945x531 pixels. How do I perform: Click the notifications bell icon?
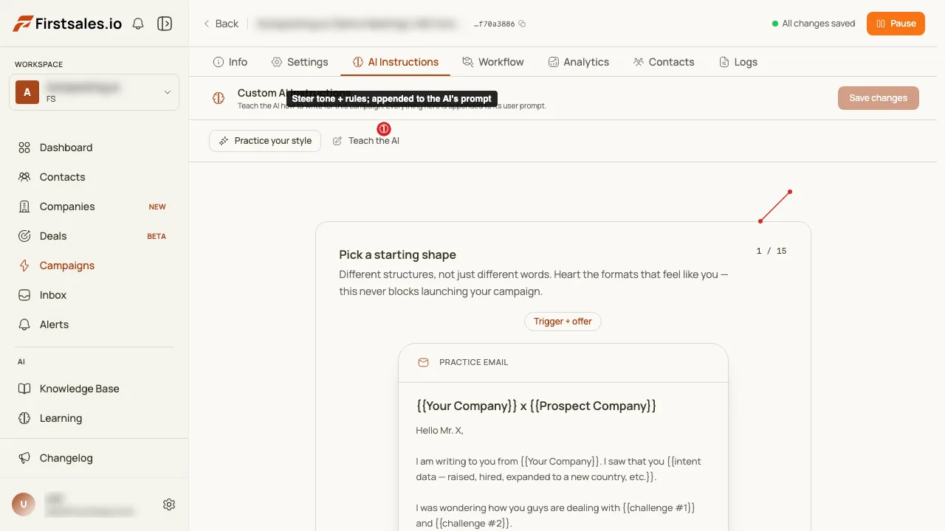[x=138, y=24]
